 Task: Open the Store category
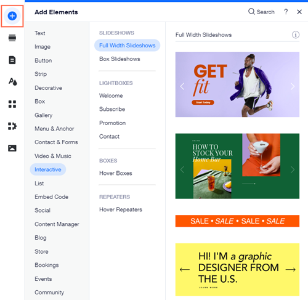pos(41,251)
